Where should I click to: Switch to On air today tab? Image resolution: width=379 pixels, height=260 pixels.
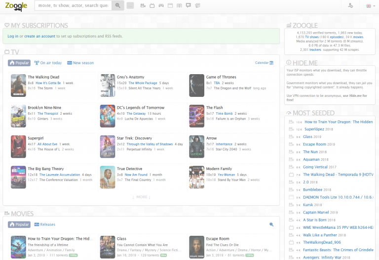tap(48, 63)
